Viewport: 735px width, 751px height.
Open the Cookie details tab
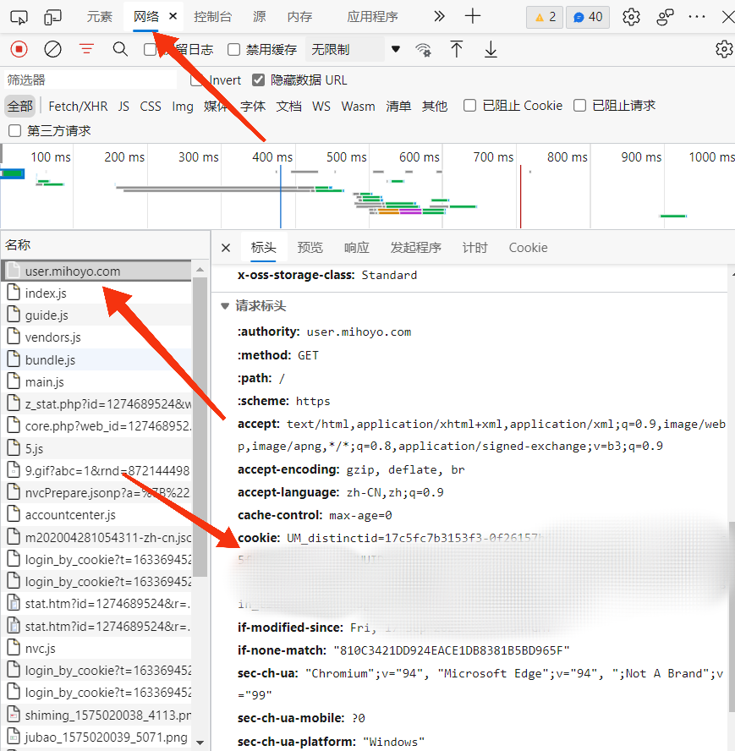click(528, 248)
